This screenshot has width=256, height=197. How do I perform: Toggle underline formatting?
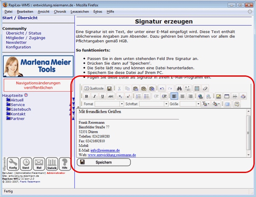(102, 96)
